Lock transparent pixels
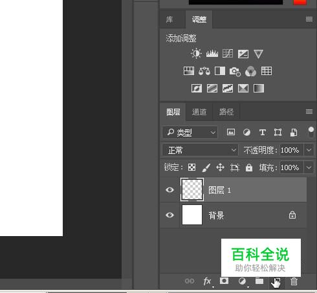Viewport: 317px width, 293px height. pos(191,168)
